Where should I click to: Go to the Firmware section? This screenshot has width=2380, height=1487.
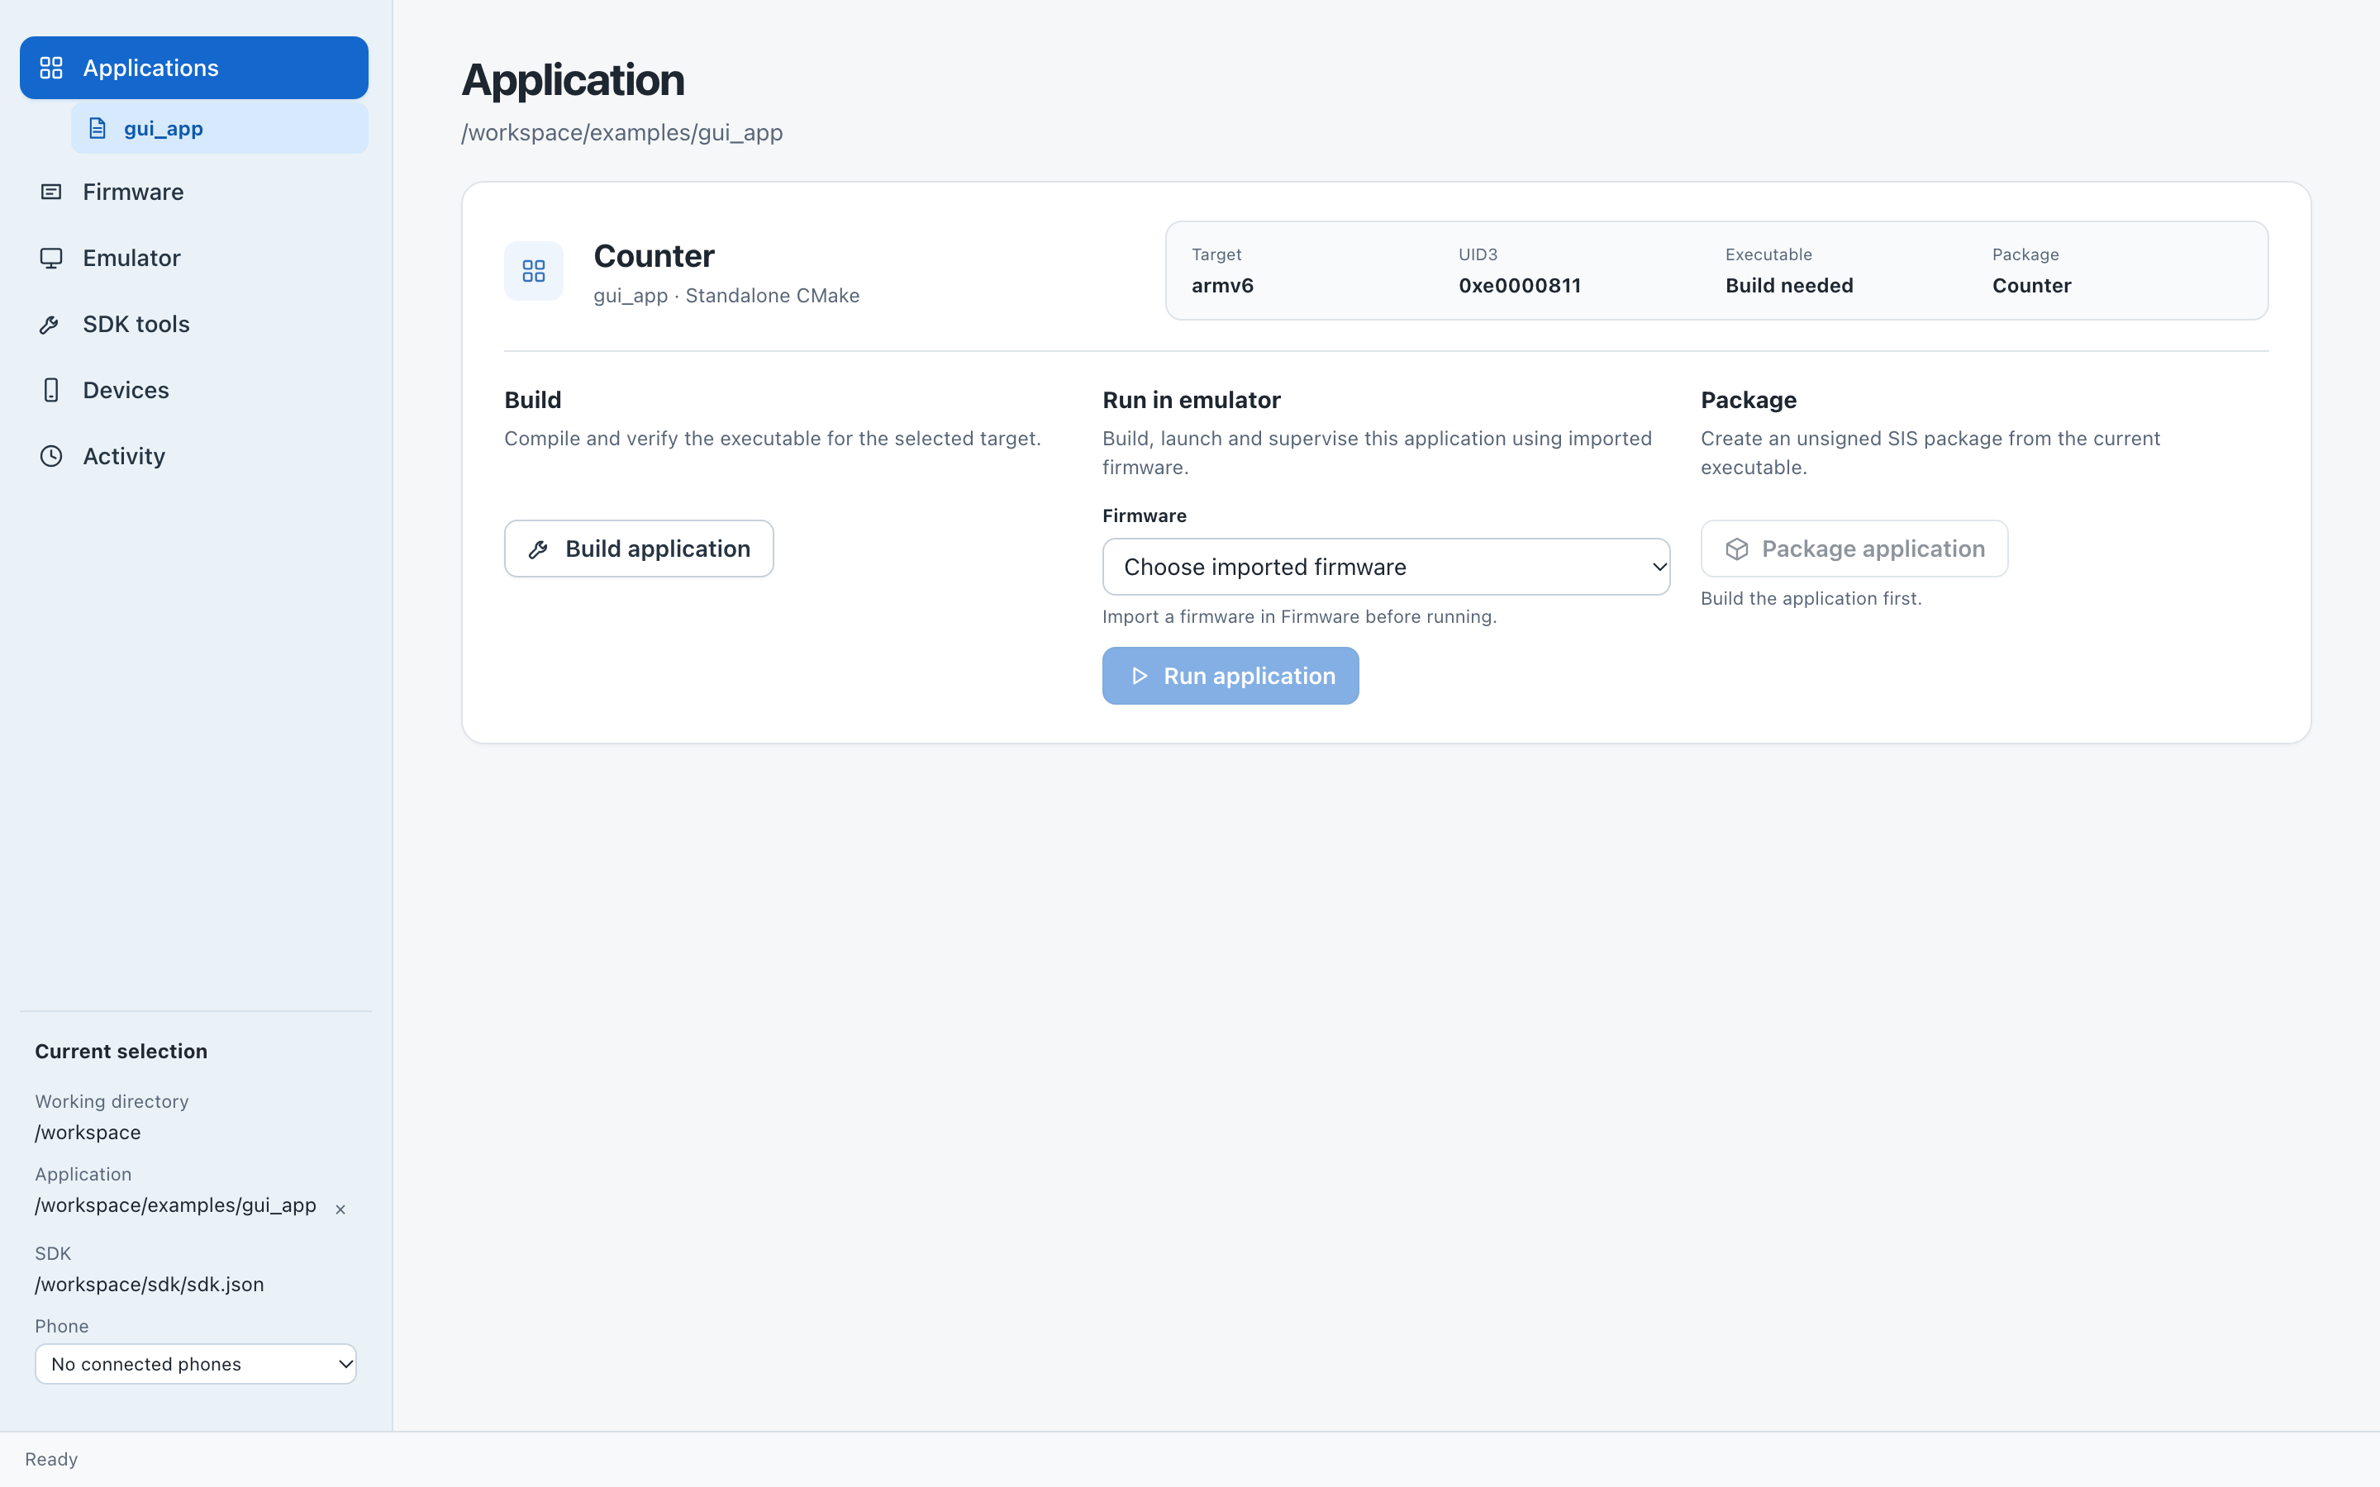(x=193, y=192)
